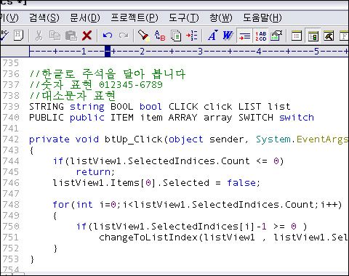
Task: Open the 창(W) window menu
Action: tap(221, 17)
